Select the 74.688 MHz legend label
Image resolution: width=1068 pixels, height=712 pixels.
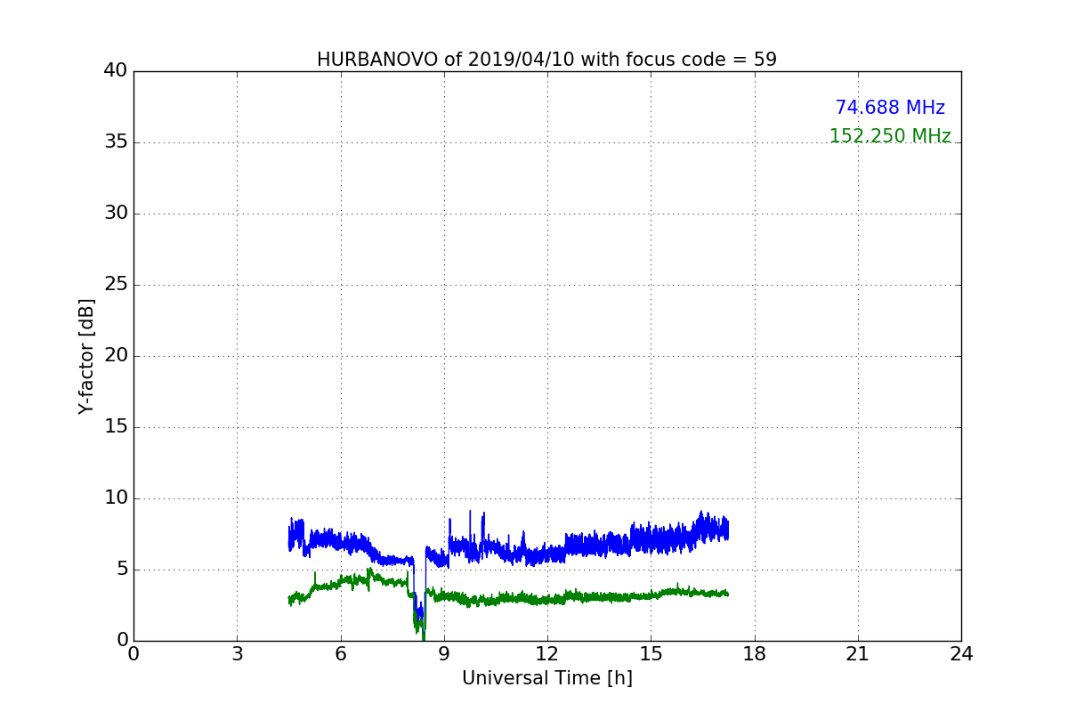(x=890, y=108)
